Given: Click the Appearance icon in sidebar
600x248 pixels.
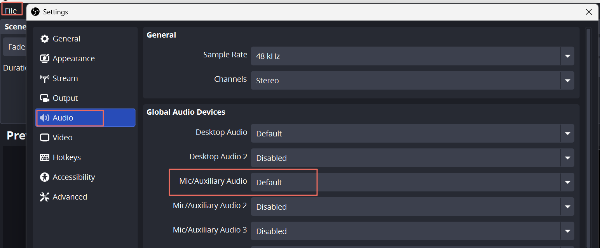Looking at the screenshot, I should coord(45,59).
